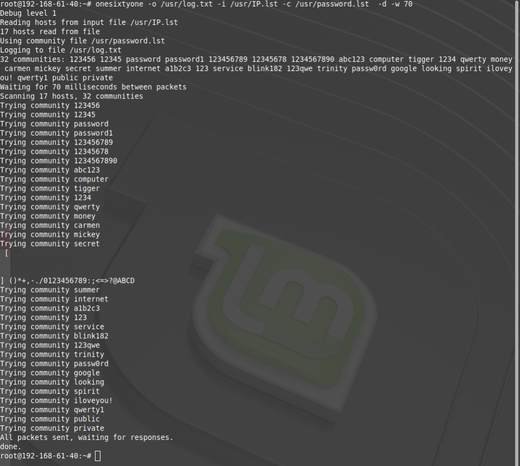Image resolution: width=520 pixels, height=466 pixels.
Task: Click the "Trying community iloveyou!" line
Action: click(x=57, y=400)
